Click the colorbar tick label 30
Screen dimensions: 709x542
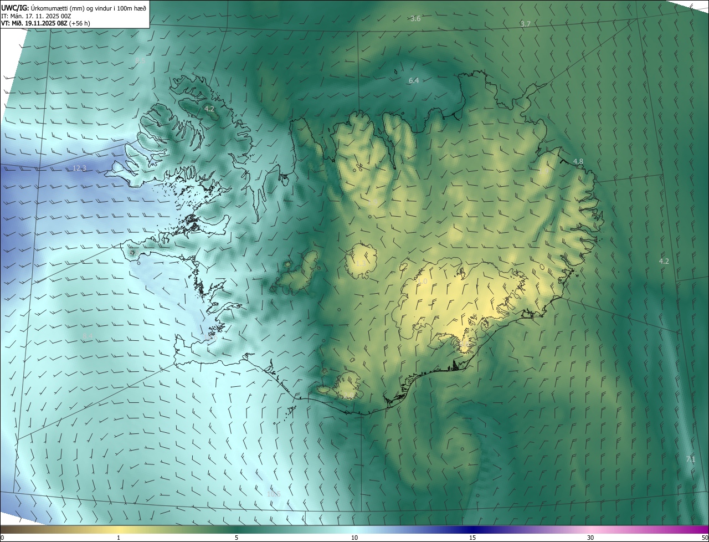coord(590,538)
